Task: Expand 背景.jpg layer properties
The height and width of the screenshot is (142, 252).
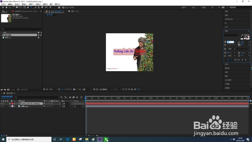Action: [x=10, y=106]
